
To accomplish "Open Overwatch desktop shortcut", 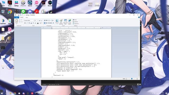I will point(23,3).
